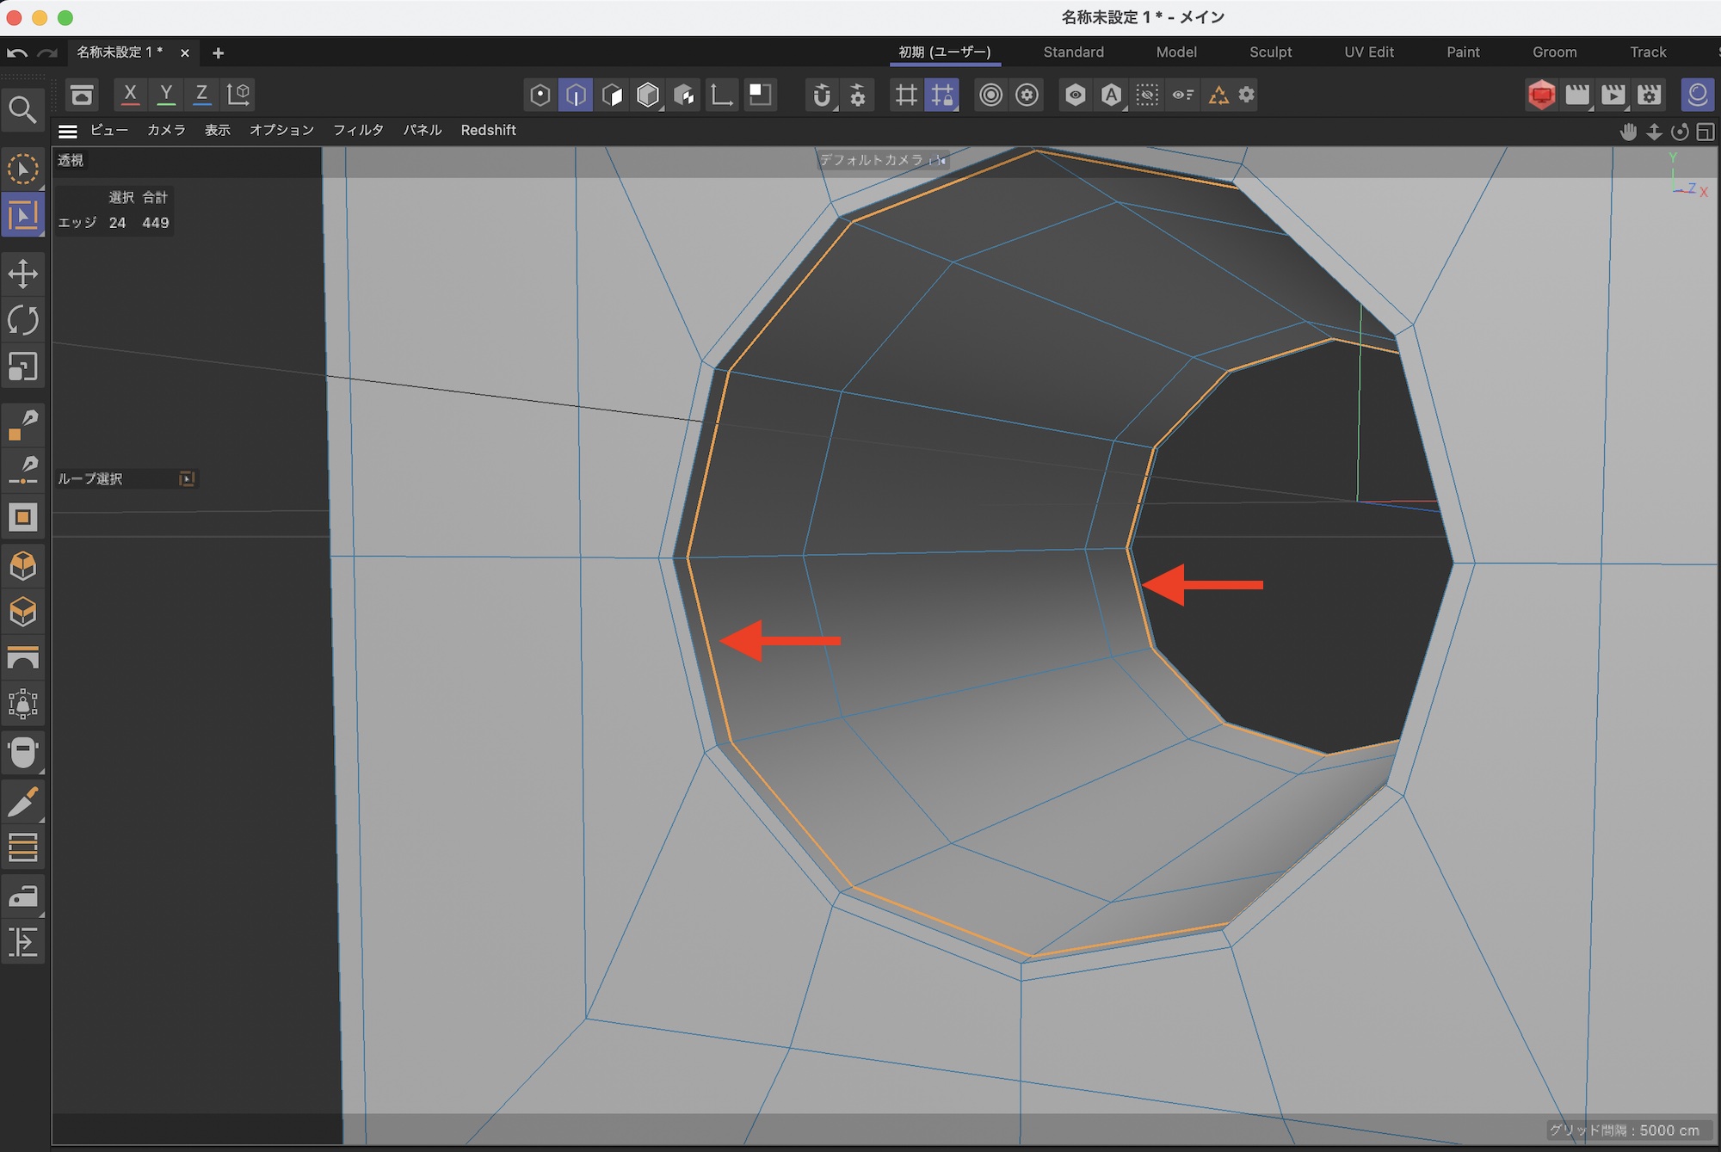Toggle the X axis lock
The height and width of the screenshot is (1152, 1721).
click(x=130, y=95)
